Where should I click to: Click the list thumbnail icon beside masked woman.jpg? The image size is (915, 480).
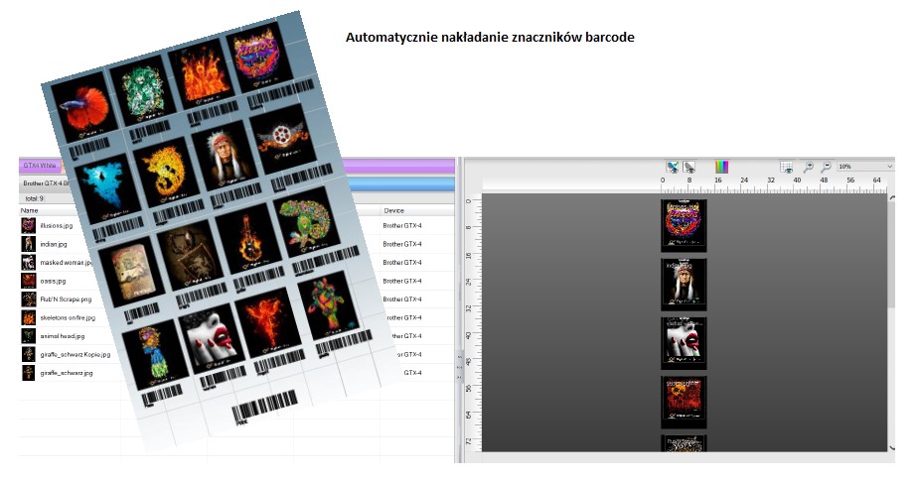[28, 262]
